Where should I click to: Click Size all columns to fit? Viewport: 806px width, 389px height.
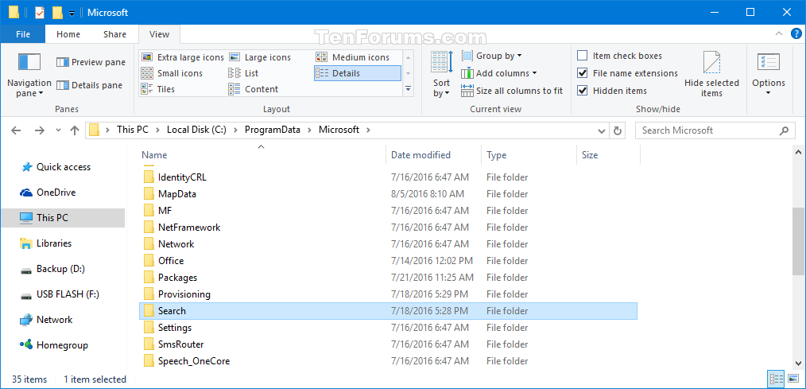tap(512, 91)
